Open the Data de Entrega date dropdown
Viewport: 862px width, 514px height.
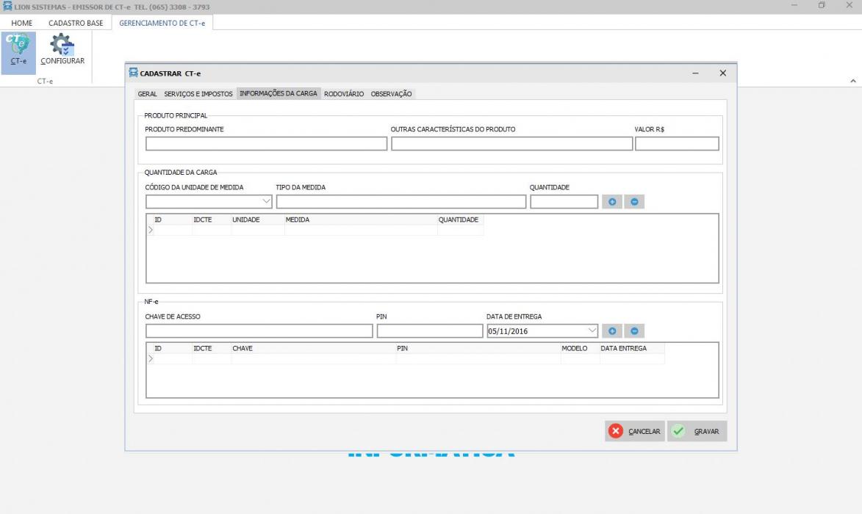click(x=592, y=330)
